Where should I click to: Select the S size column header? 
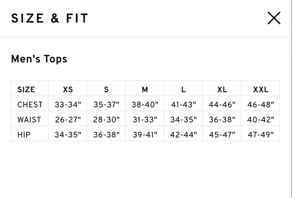(x=106, y=90)
